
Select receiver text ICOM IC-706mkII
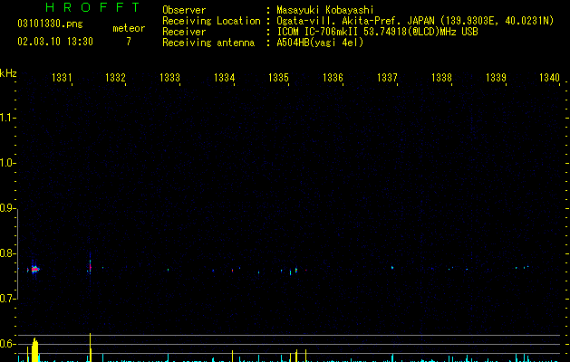pos(319,32)
